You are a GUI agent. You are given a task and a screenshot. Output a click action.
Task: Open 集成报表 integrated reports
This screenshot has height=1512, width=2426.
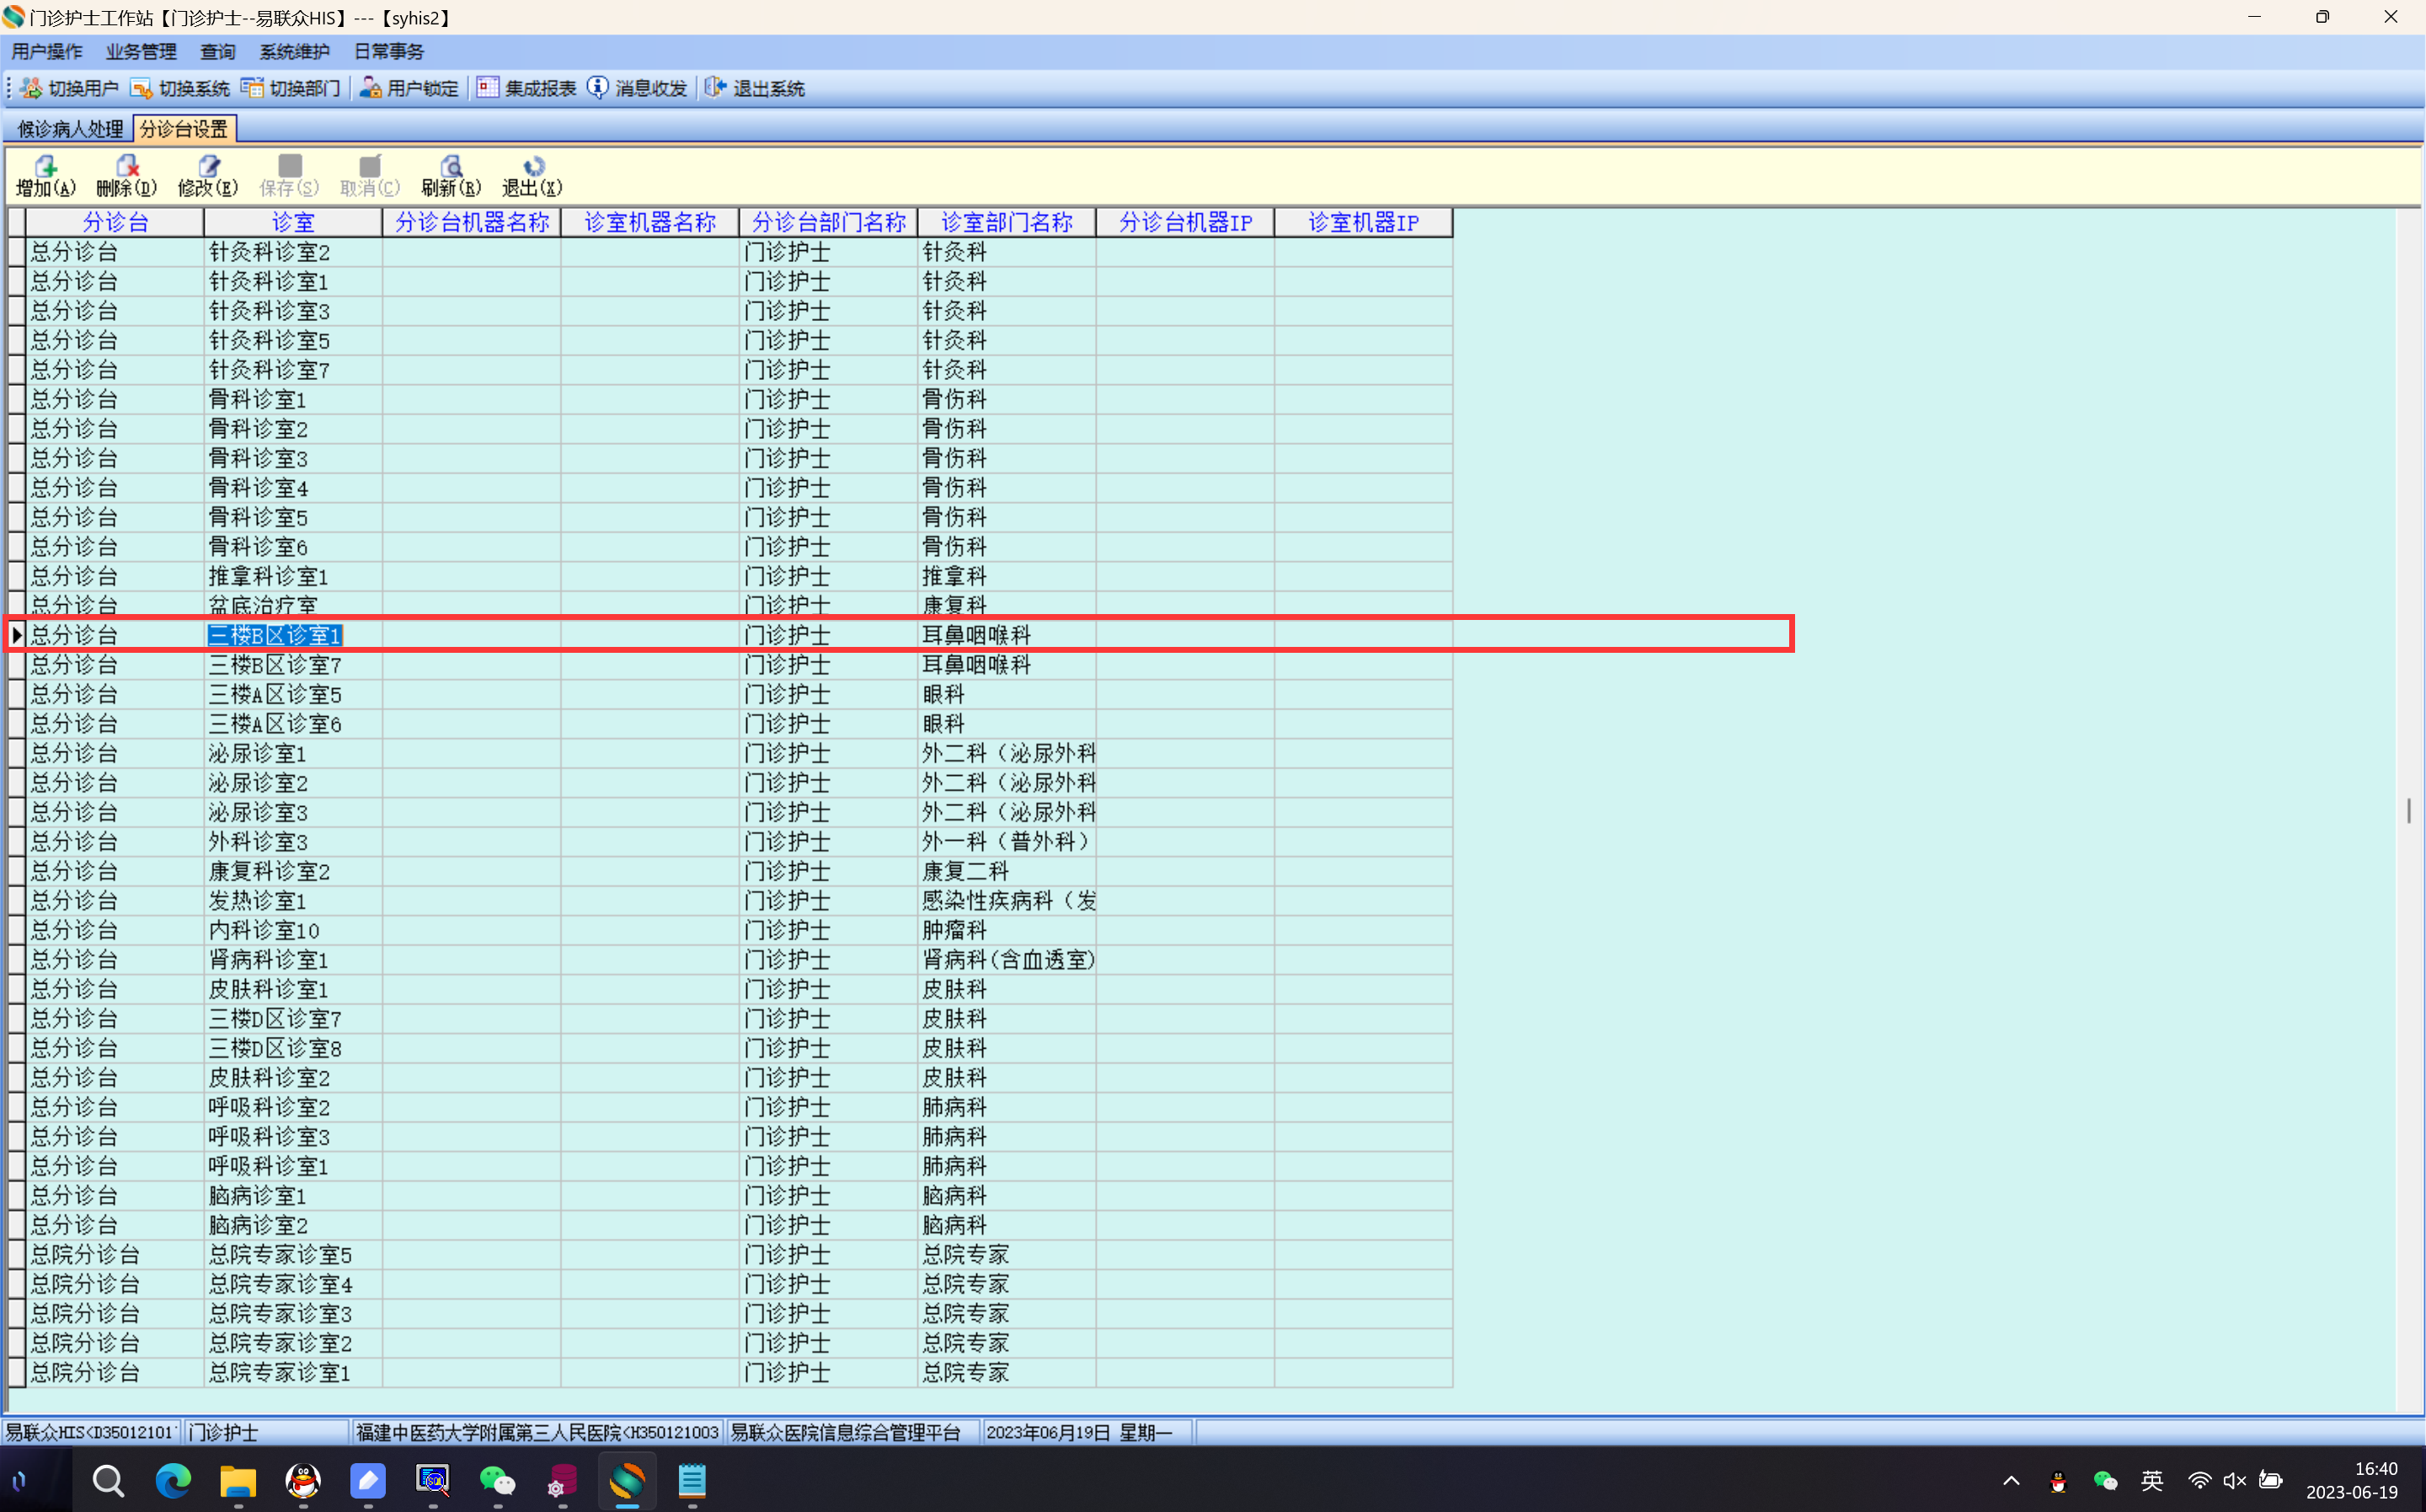[x=527, y=89]
